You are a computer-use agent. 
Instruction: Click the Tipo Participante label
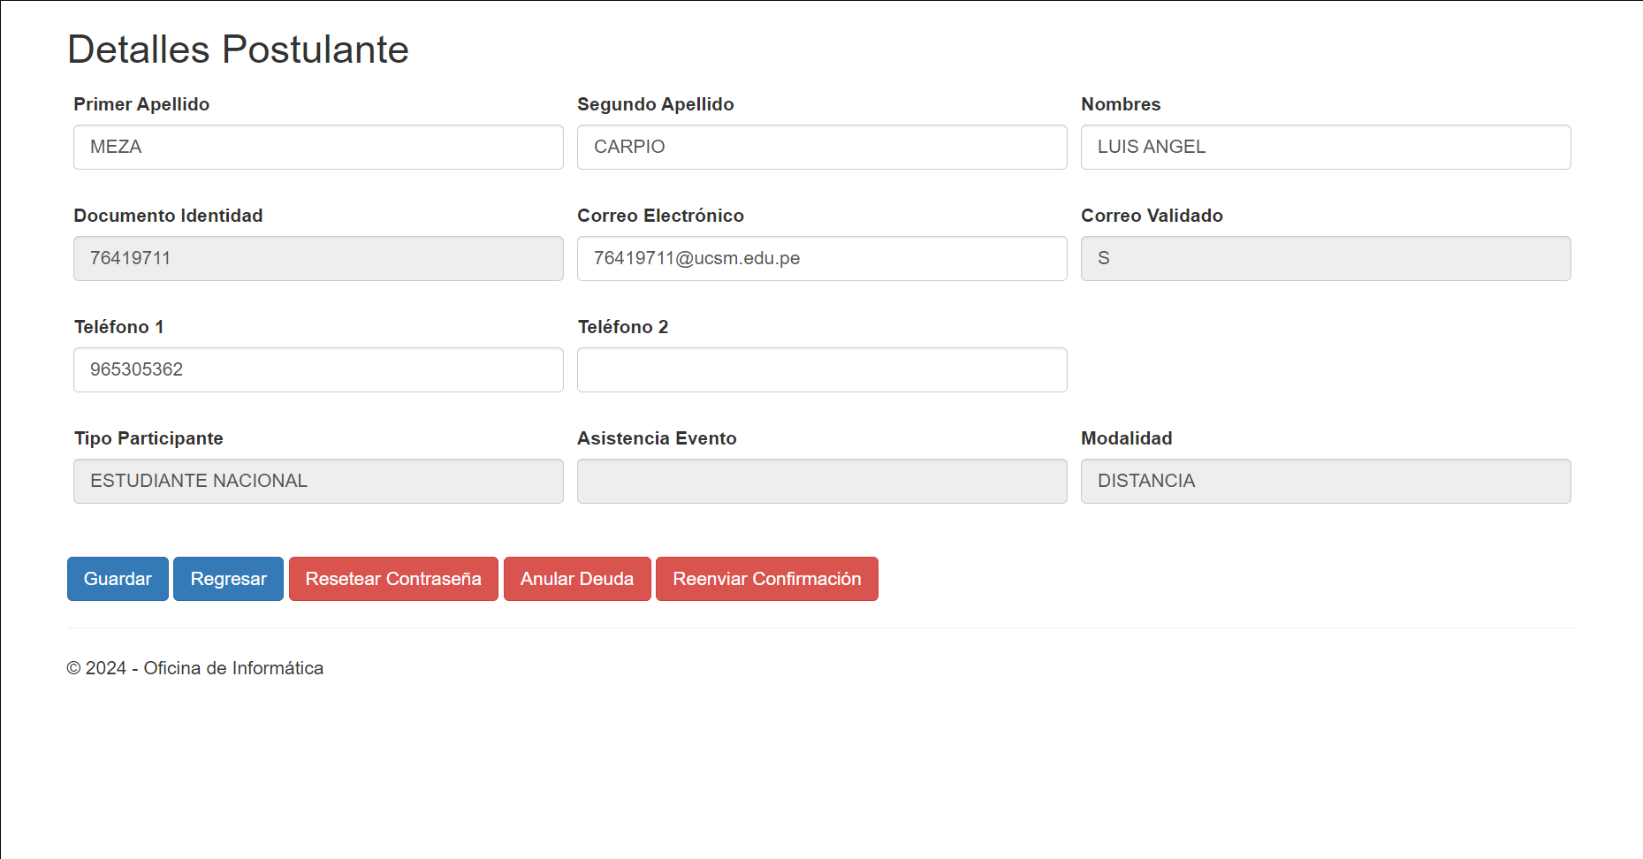pyautogui.click(x=148, y=438)
